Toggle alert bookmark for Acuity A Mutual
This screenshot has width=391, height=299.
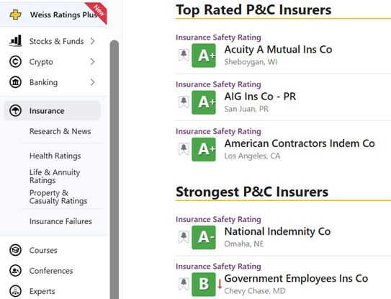[184, 55]
